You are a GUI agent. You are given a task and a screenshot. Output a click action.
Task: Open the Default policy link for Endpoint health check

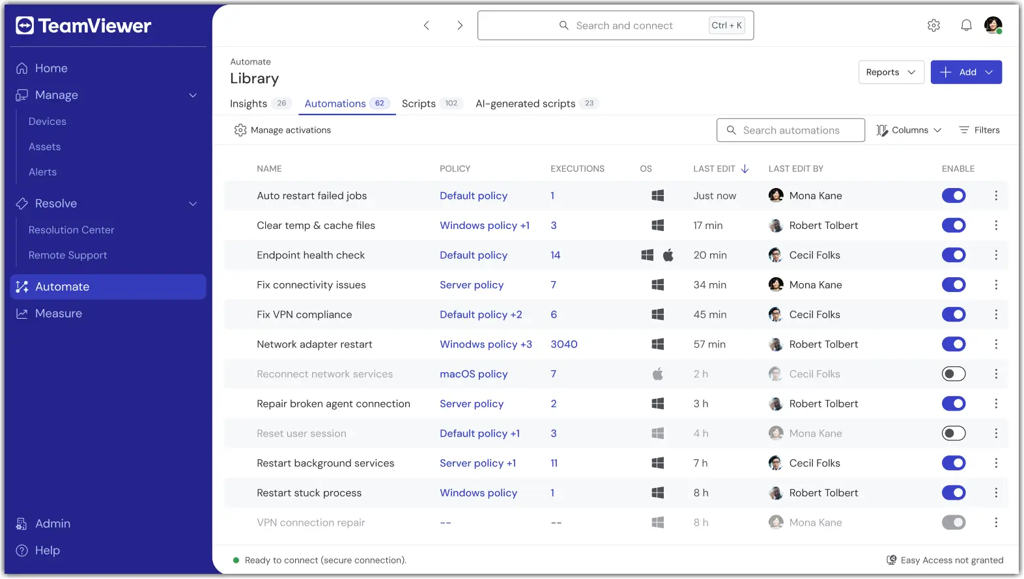(x=474, y=255)
